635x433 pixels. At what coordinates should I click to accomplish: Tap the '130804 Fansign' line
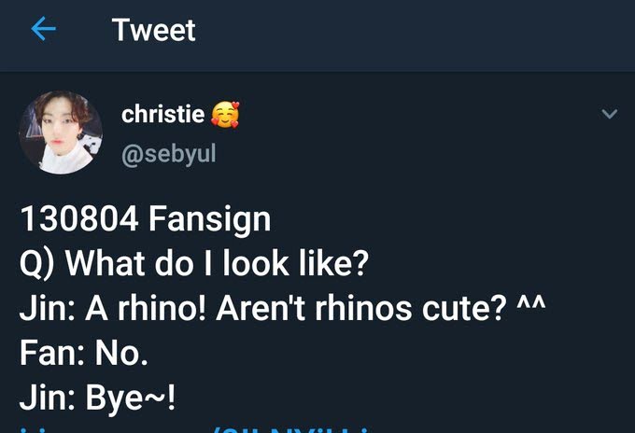(x=146, y=220)
